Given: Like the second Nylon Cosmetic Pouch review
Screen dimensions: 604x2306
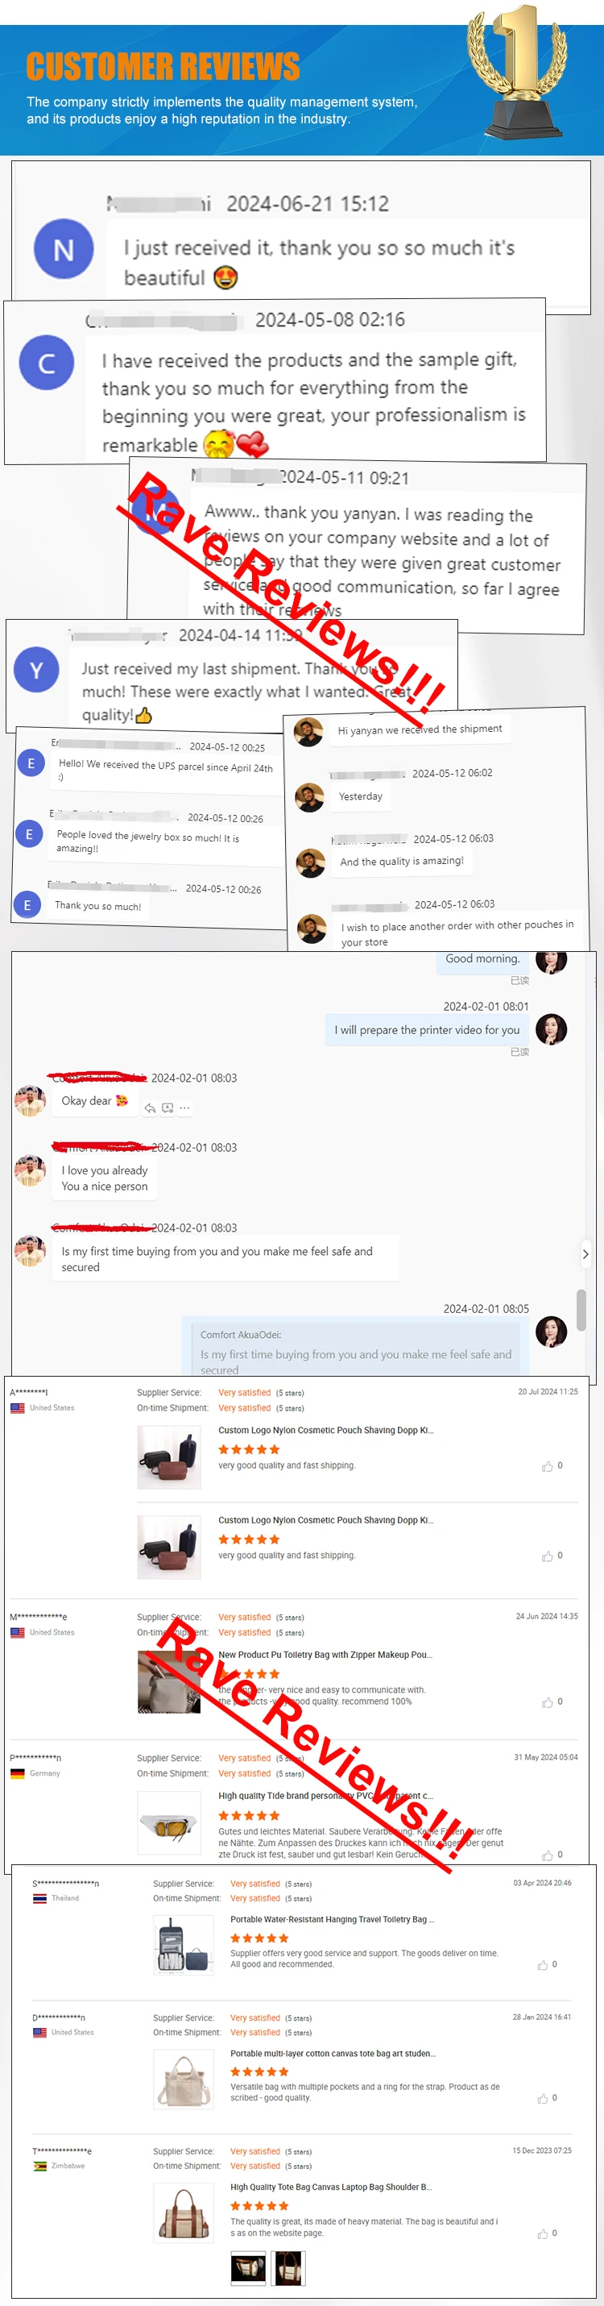Looking at the screenshot, I should coord(547,1556).
